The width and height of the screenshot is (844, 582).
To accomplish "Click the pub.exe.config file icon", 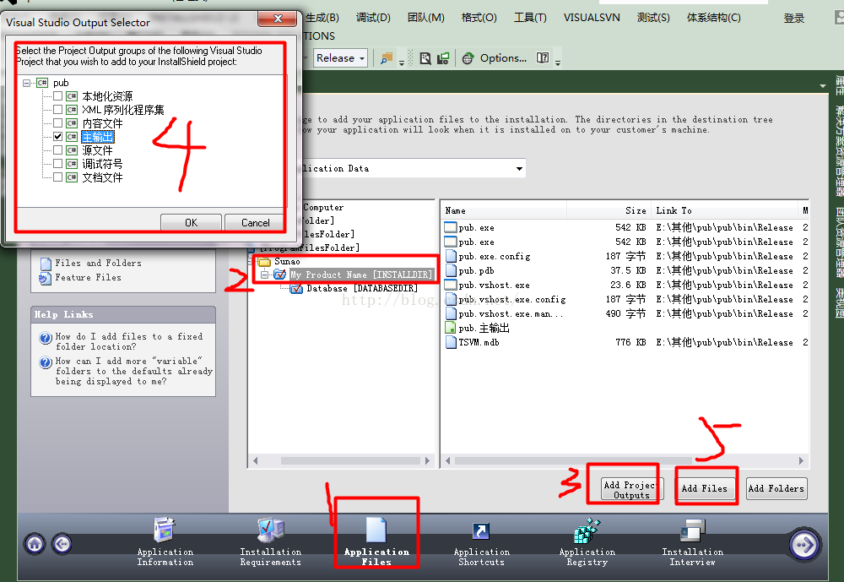I will 451,256.
